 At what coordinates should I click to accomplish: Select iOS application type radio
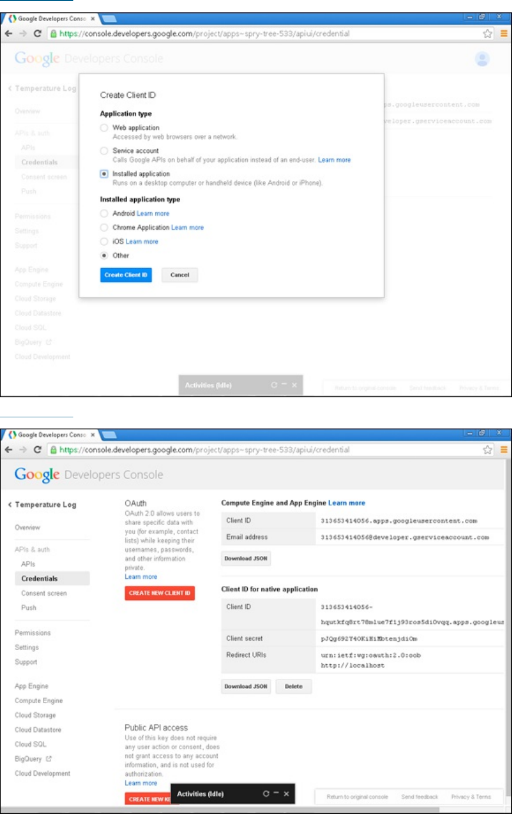click(x=104, y=242)
